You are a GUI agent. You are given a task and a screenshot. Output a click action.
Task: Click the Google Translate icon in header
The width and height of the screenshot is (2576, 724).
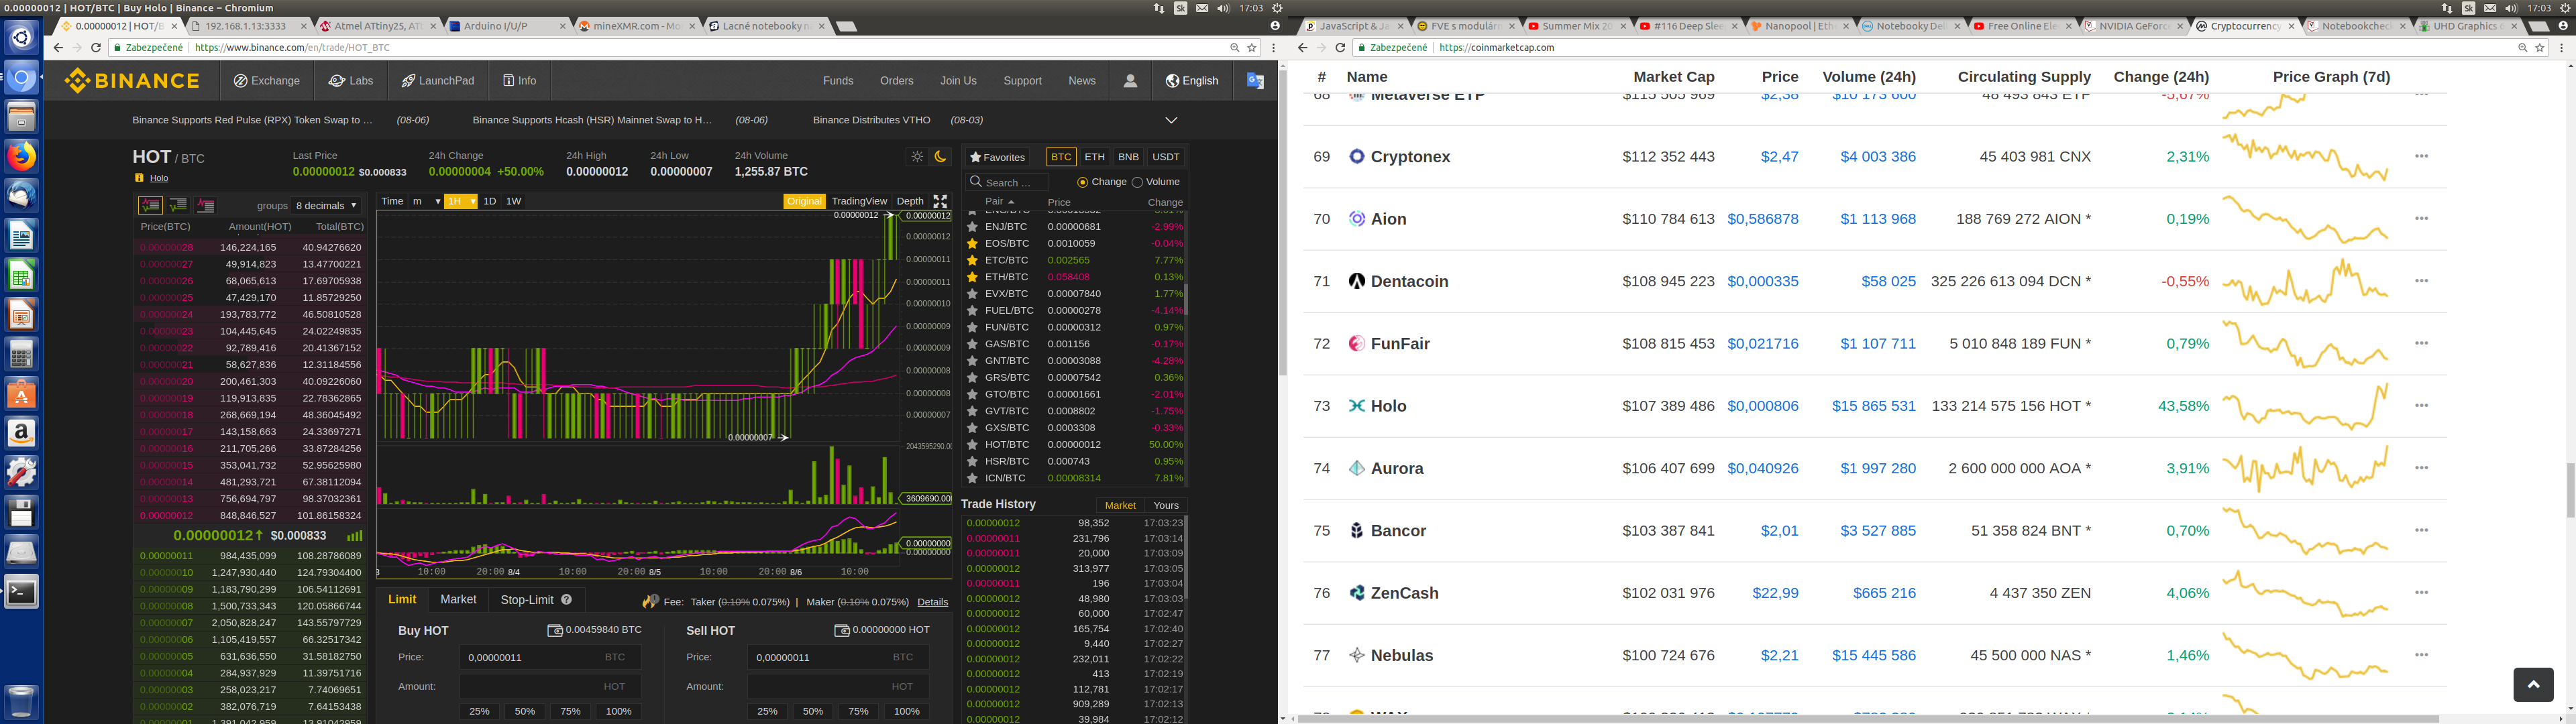click(x=1255, y=81)
